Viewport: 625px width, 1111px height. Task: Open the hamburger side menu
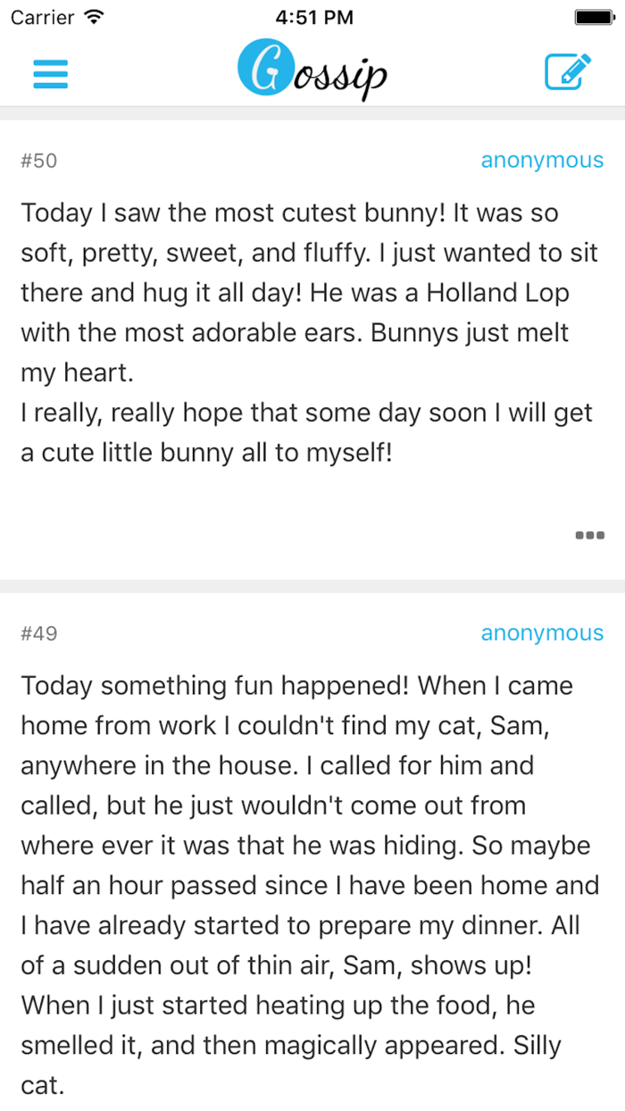[51, 73]
